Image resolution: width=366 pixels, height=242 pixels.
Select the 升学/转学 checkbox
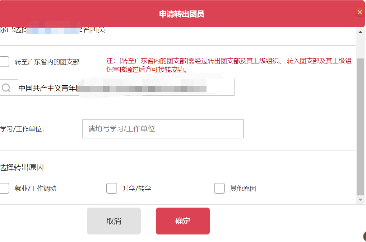point(112,188)
